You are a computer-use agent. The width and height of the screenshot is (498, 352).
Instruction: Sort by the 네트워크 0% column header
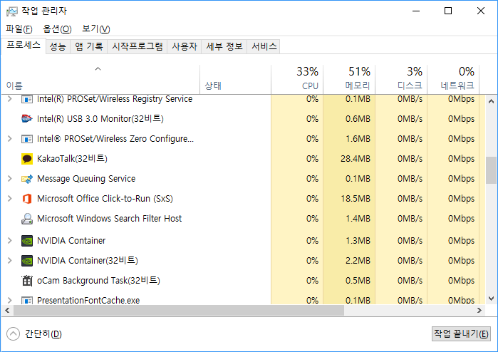coord(453,79)
